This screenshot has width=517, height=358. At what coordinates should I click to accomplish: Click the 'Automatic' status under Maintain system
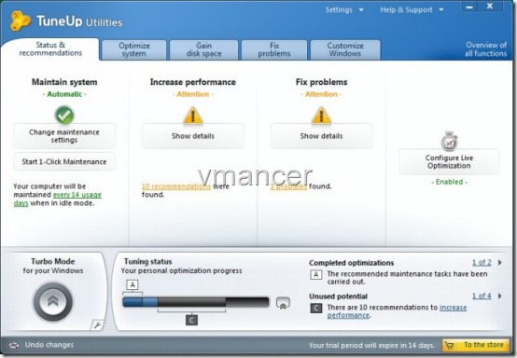pyautogui.click(x=64, y=94)
